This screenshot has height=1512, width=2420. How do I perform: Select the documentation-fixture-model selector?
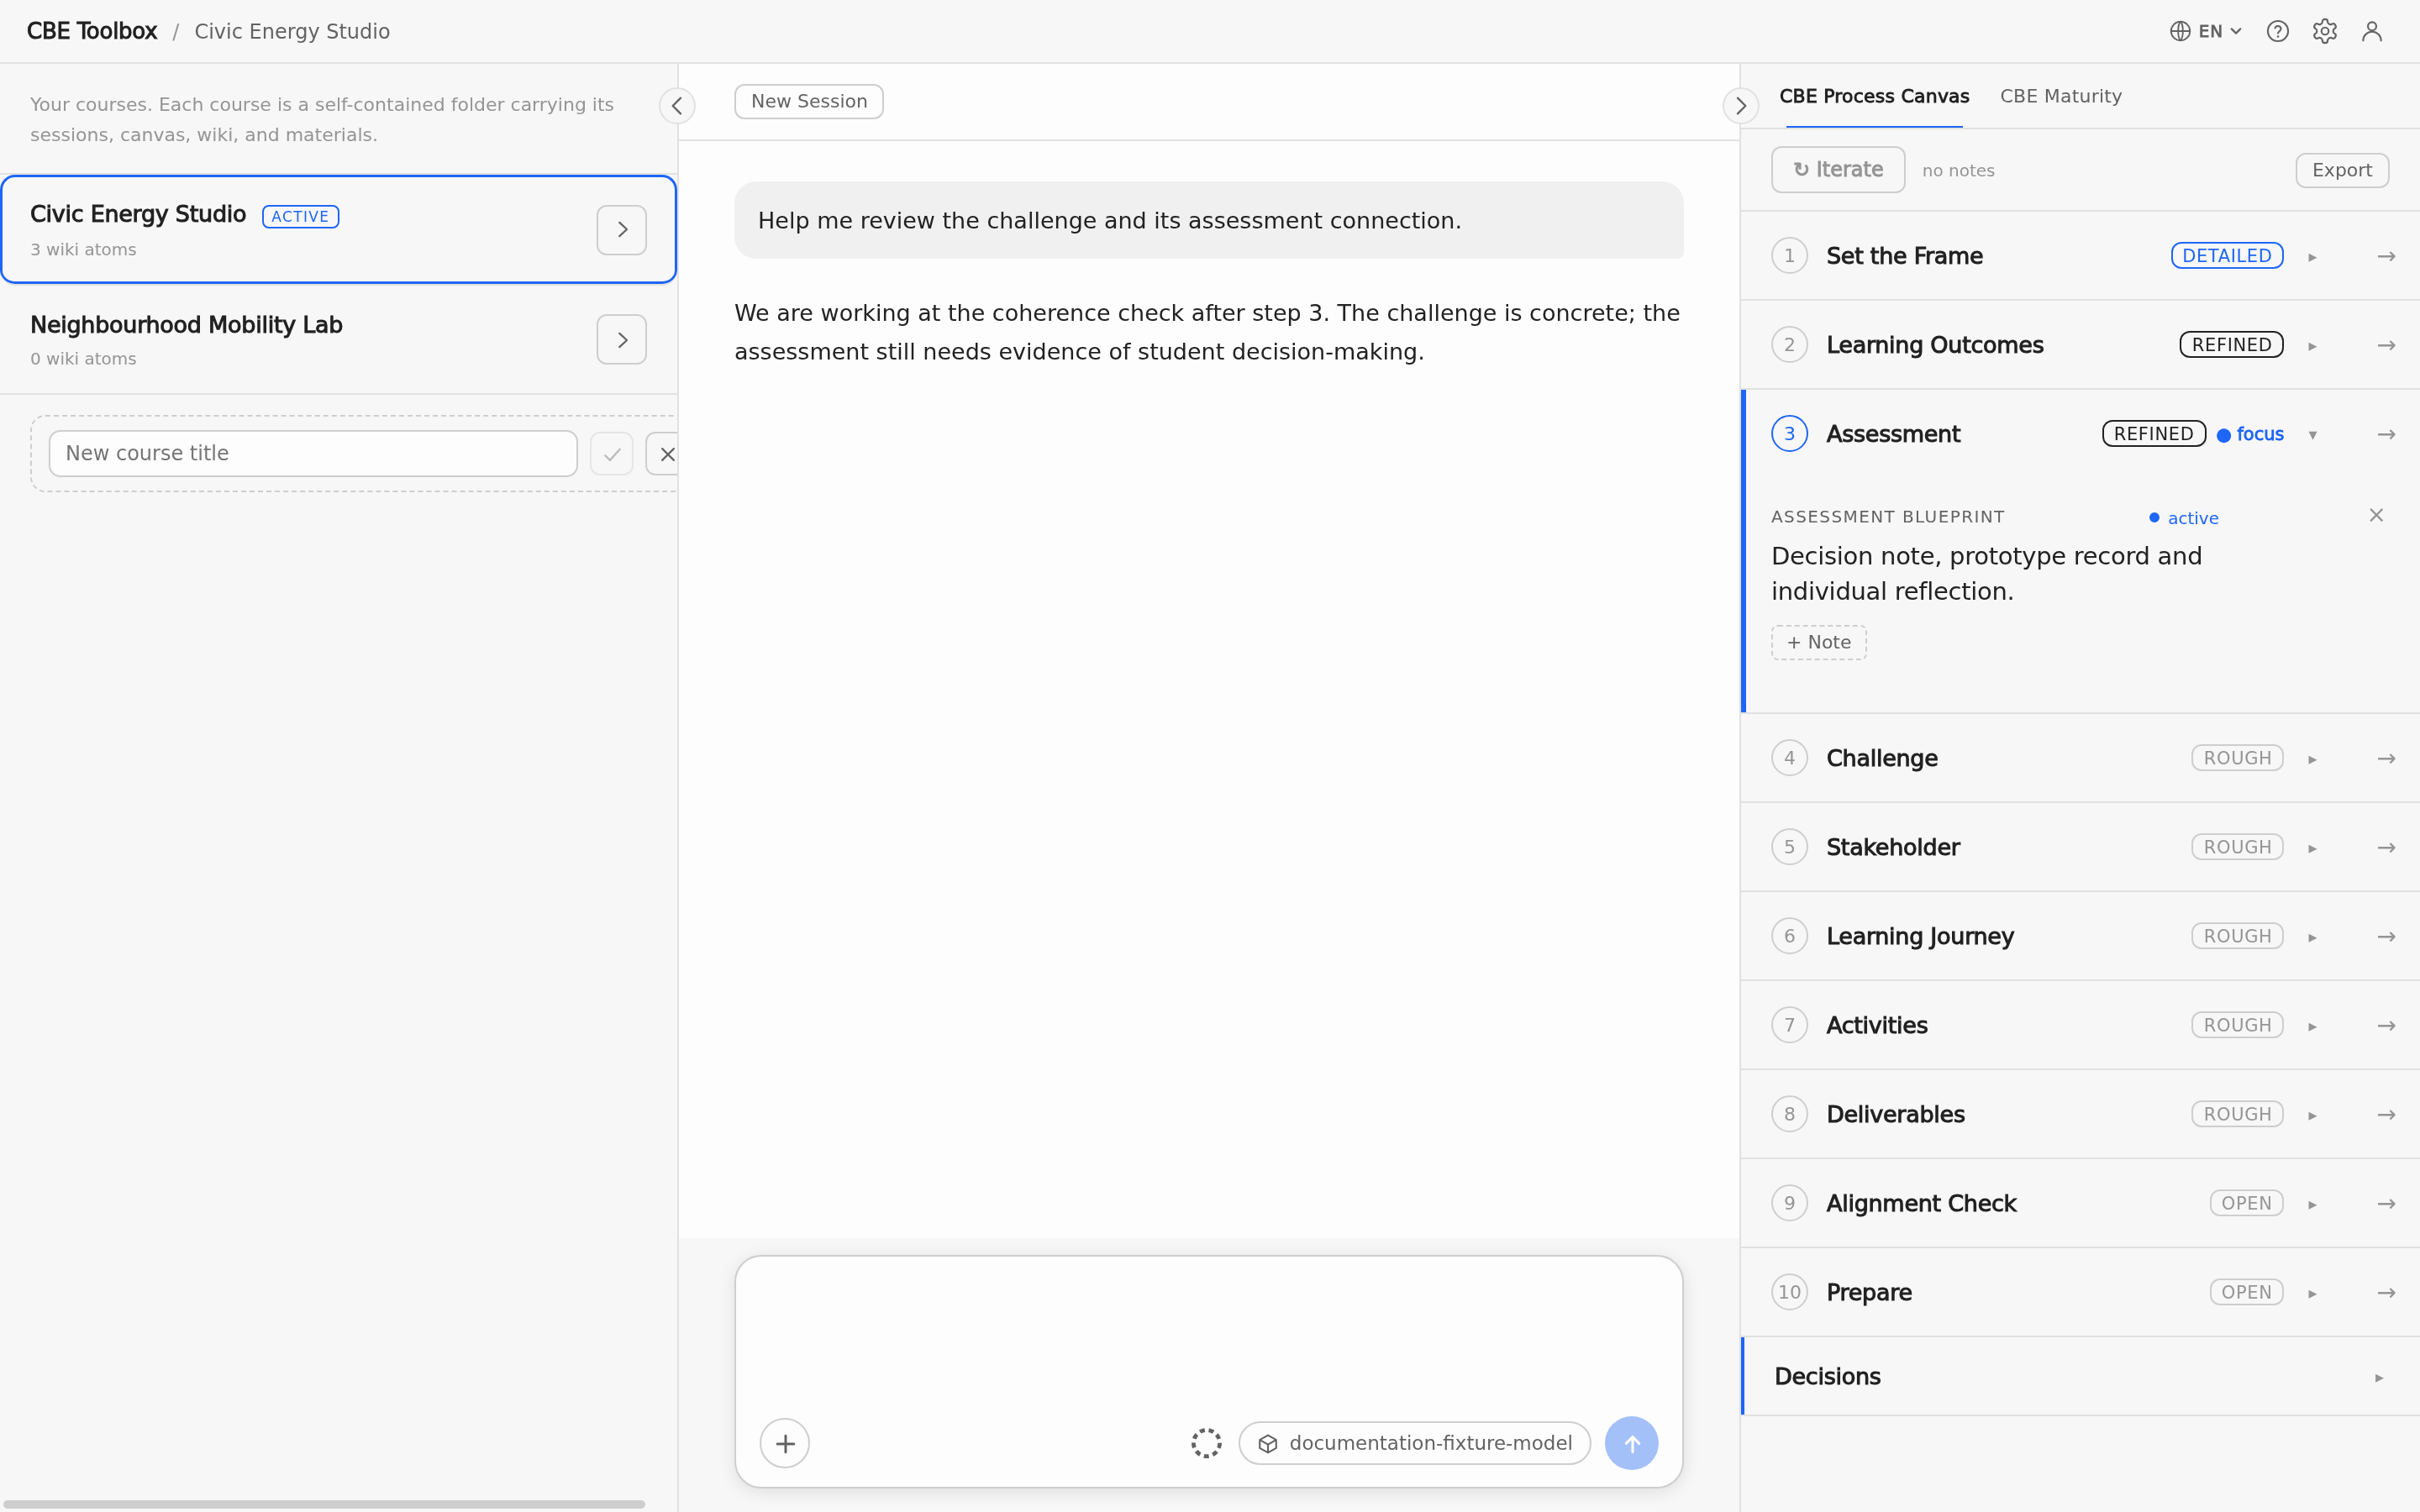[x=1414, y=1443]
